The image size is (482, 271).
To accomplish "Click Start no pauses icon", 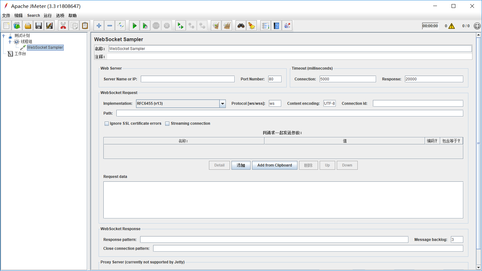I will point(145,26).
